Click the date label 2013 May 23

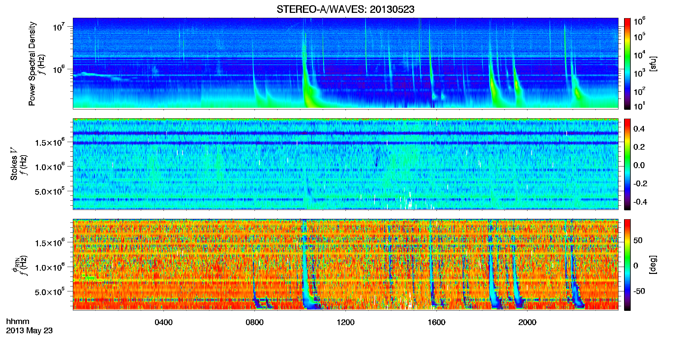coord(29,331)
